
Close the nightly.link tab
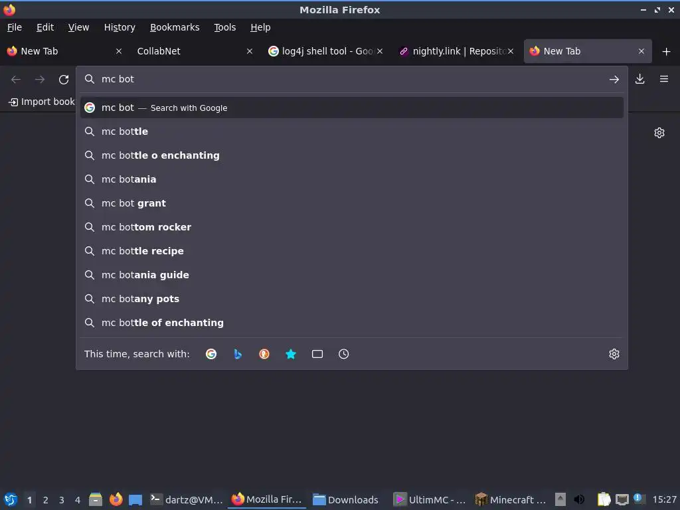[x=511, y=51]
